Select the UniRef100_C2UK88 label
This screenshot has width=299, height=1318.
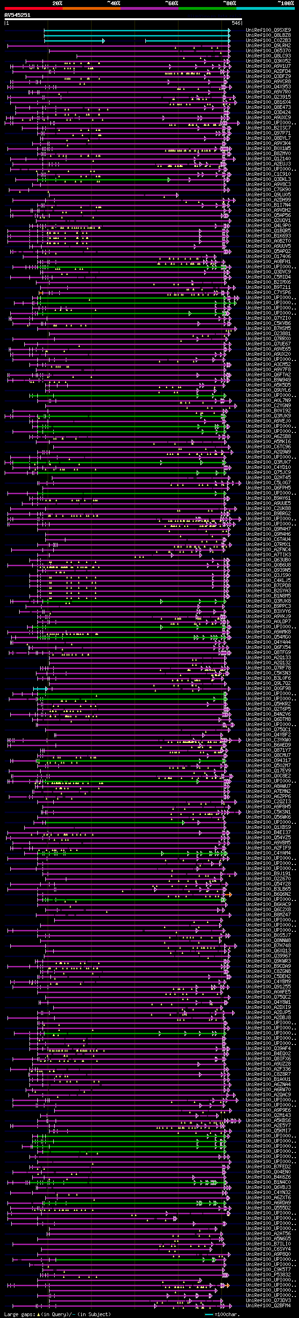268,509
